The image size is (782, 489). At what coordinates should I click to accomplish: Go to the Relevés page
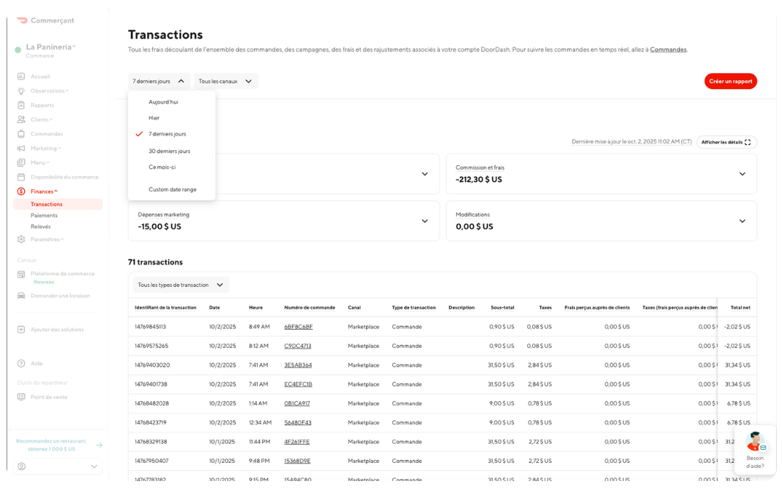coord(42,226)
